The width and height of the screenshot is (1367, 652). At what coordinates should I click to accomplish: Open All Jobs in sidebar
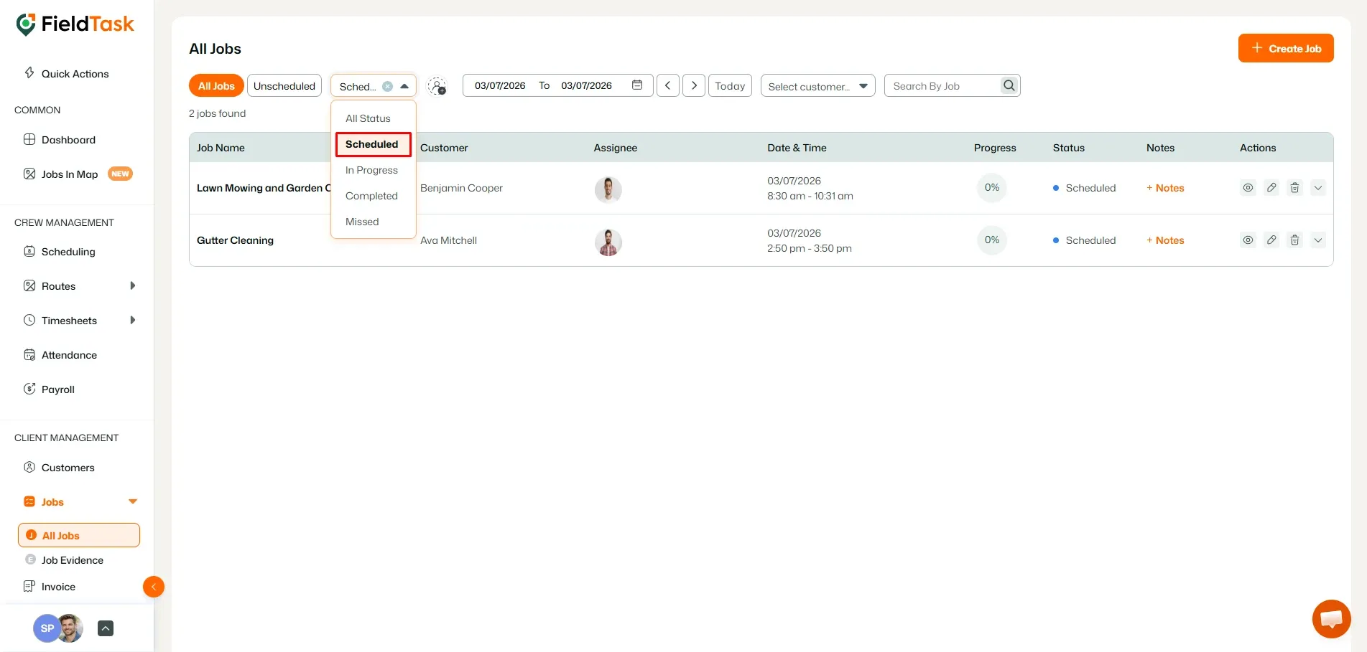pos(79,535)
